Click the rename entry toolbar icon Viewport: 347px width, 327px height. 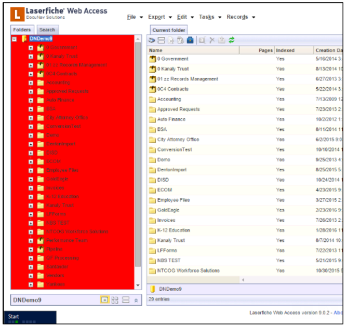(x=202, y=40)
